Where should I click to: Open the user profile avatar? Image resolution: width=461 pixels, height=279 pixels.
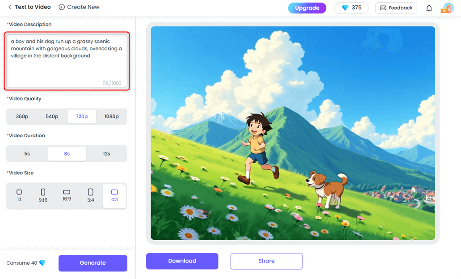pos(448,8)
